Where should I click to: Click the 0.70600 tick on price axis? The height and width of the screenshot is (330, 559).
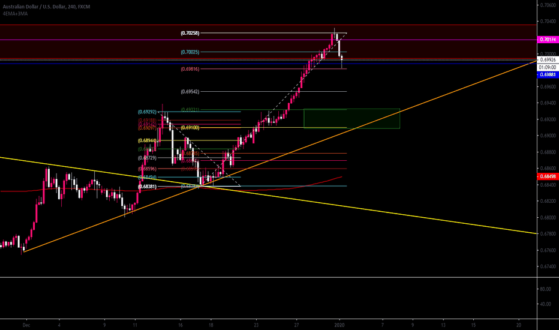pos(549,5)
